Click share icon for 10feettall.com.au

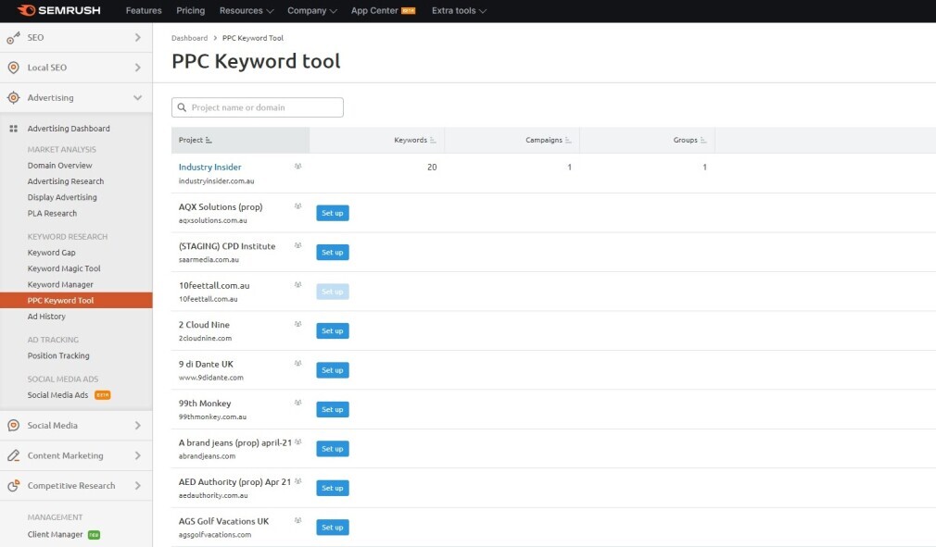tap(297, 285)
